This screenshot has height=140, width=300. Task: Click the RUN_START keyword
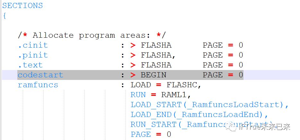154,125
